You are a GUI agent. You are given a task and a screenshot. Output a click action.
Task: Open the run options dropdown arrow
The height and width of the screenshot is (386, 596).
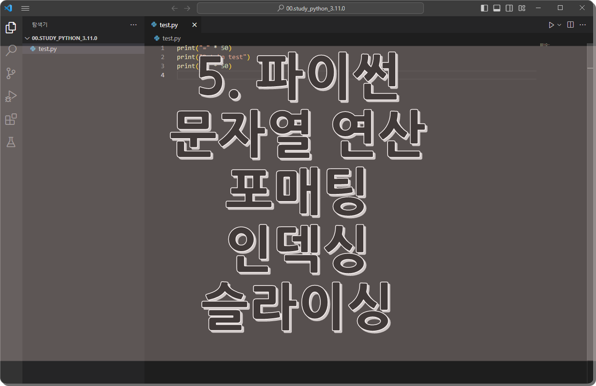click(x=560, y=25)
